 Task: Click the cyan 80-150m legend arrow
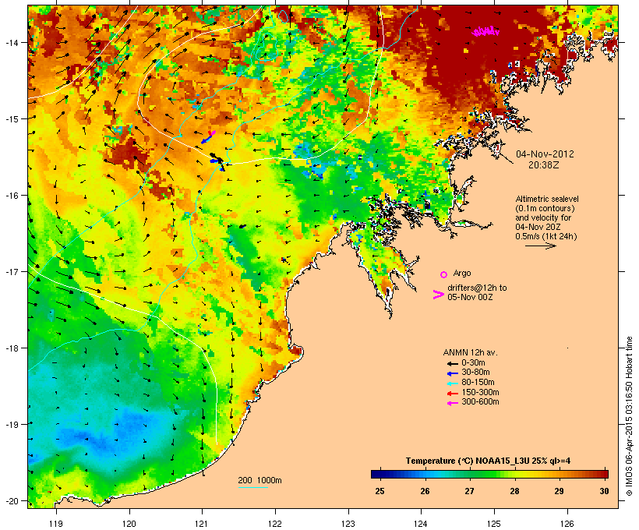coord(453,383)
